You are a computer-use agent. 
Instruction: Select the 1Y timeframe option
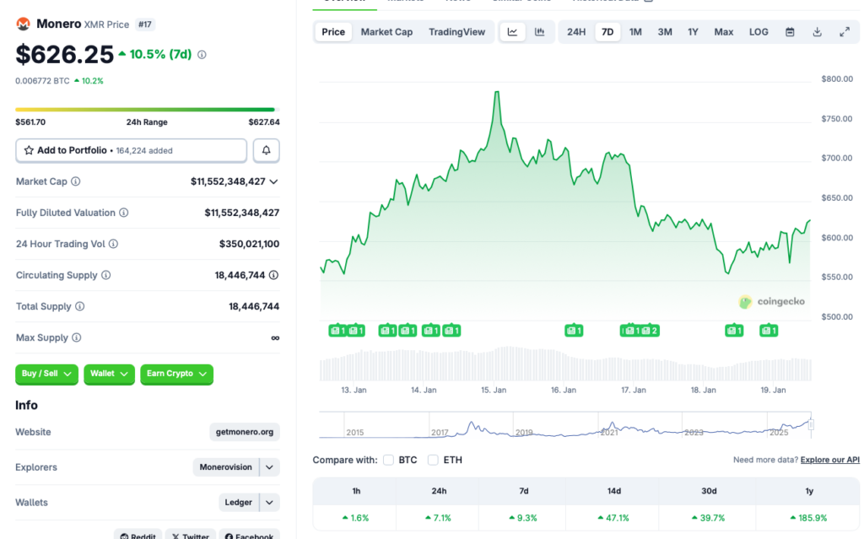694,31
